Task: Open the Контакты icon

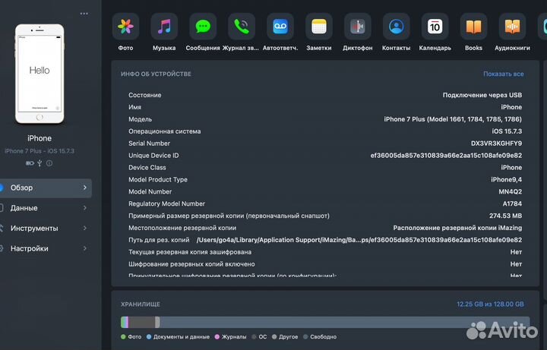Action: point(397,27)
